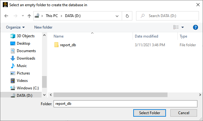This screenshot has width=203, height=121.
Task: Go up one folder level
Action: click(x=29, y=16)
